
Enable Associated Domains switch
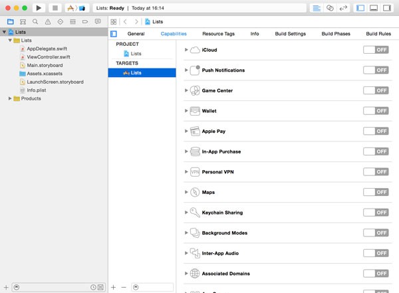coord(376,274)
